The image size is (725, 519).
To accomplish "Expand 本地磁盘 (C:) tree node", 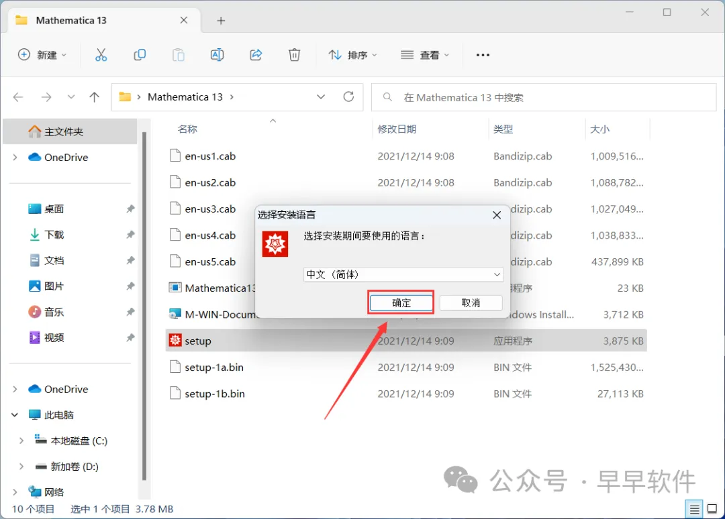I will (x=21, y=441).
